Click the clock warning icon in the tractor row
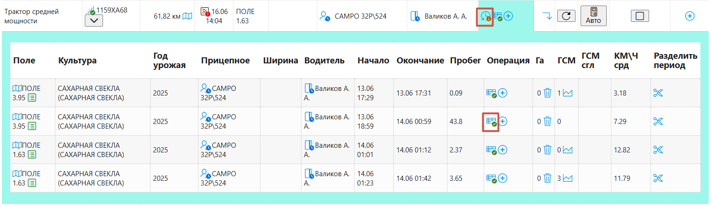This screenshot has width=712, height=206. click(485, 16)
